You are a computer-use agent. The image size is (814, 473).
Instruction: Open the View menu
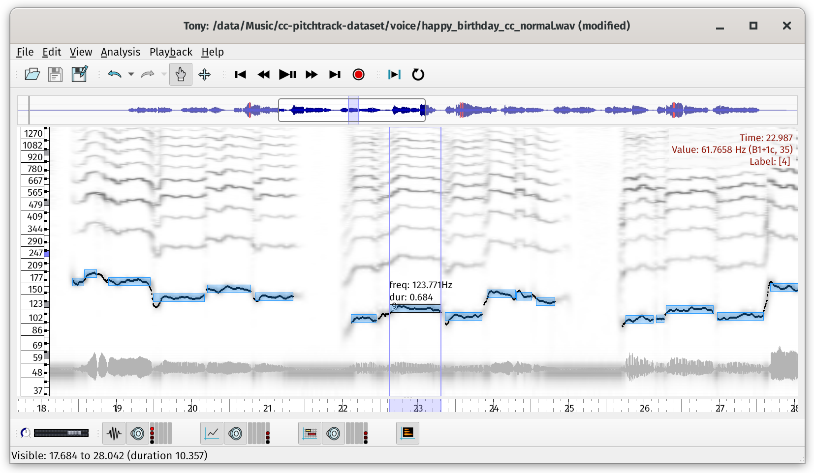pos(81,52)
